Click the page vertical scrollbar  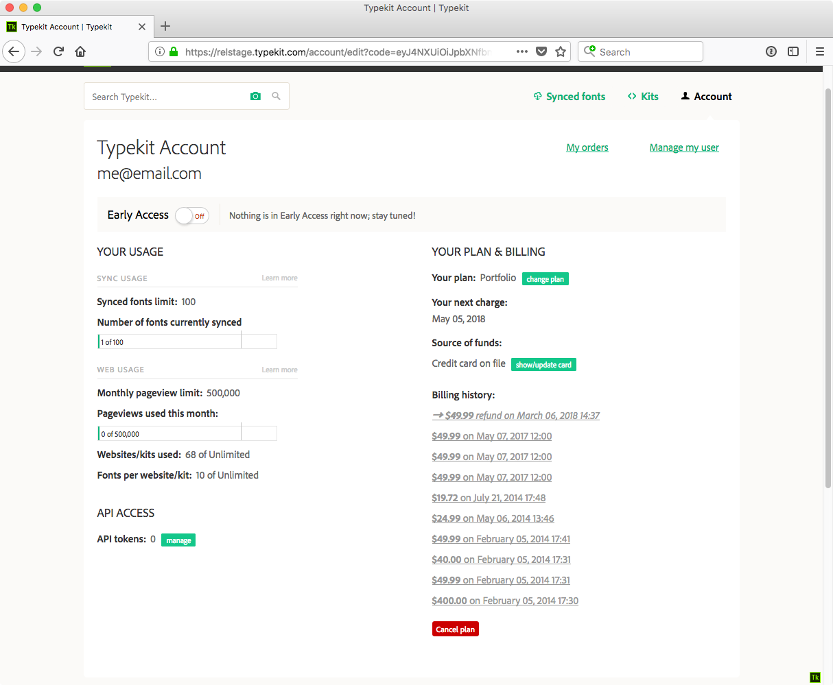828,288
